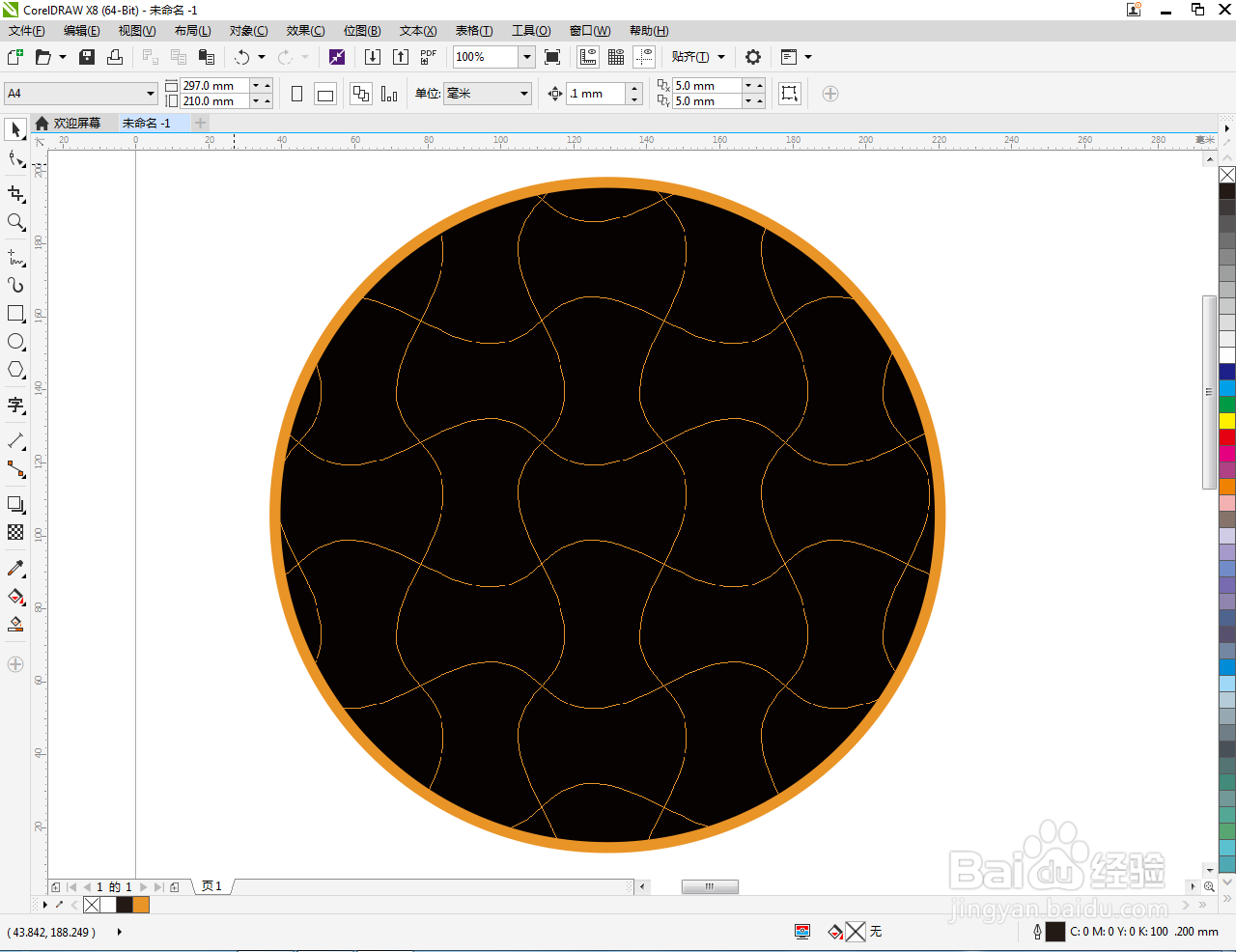1236x952 pixels.
Task: Open the Options gear icon
Action: (x=753, y=57)
